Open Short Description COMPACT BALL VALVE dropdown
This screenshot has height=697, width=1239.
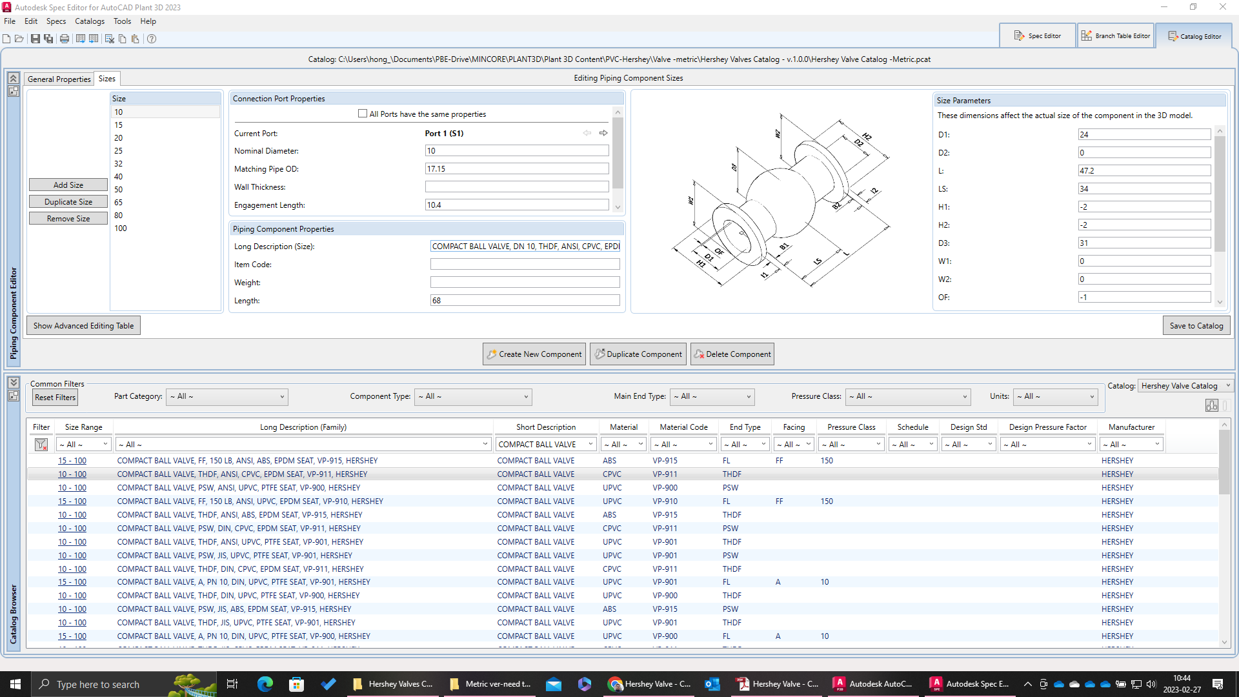(546, 445)
